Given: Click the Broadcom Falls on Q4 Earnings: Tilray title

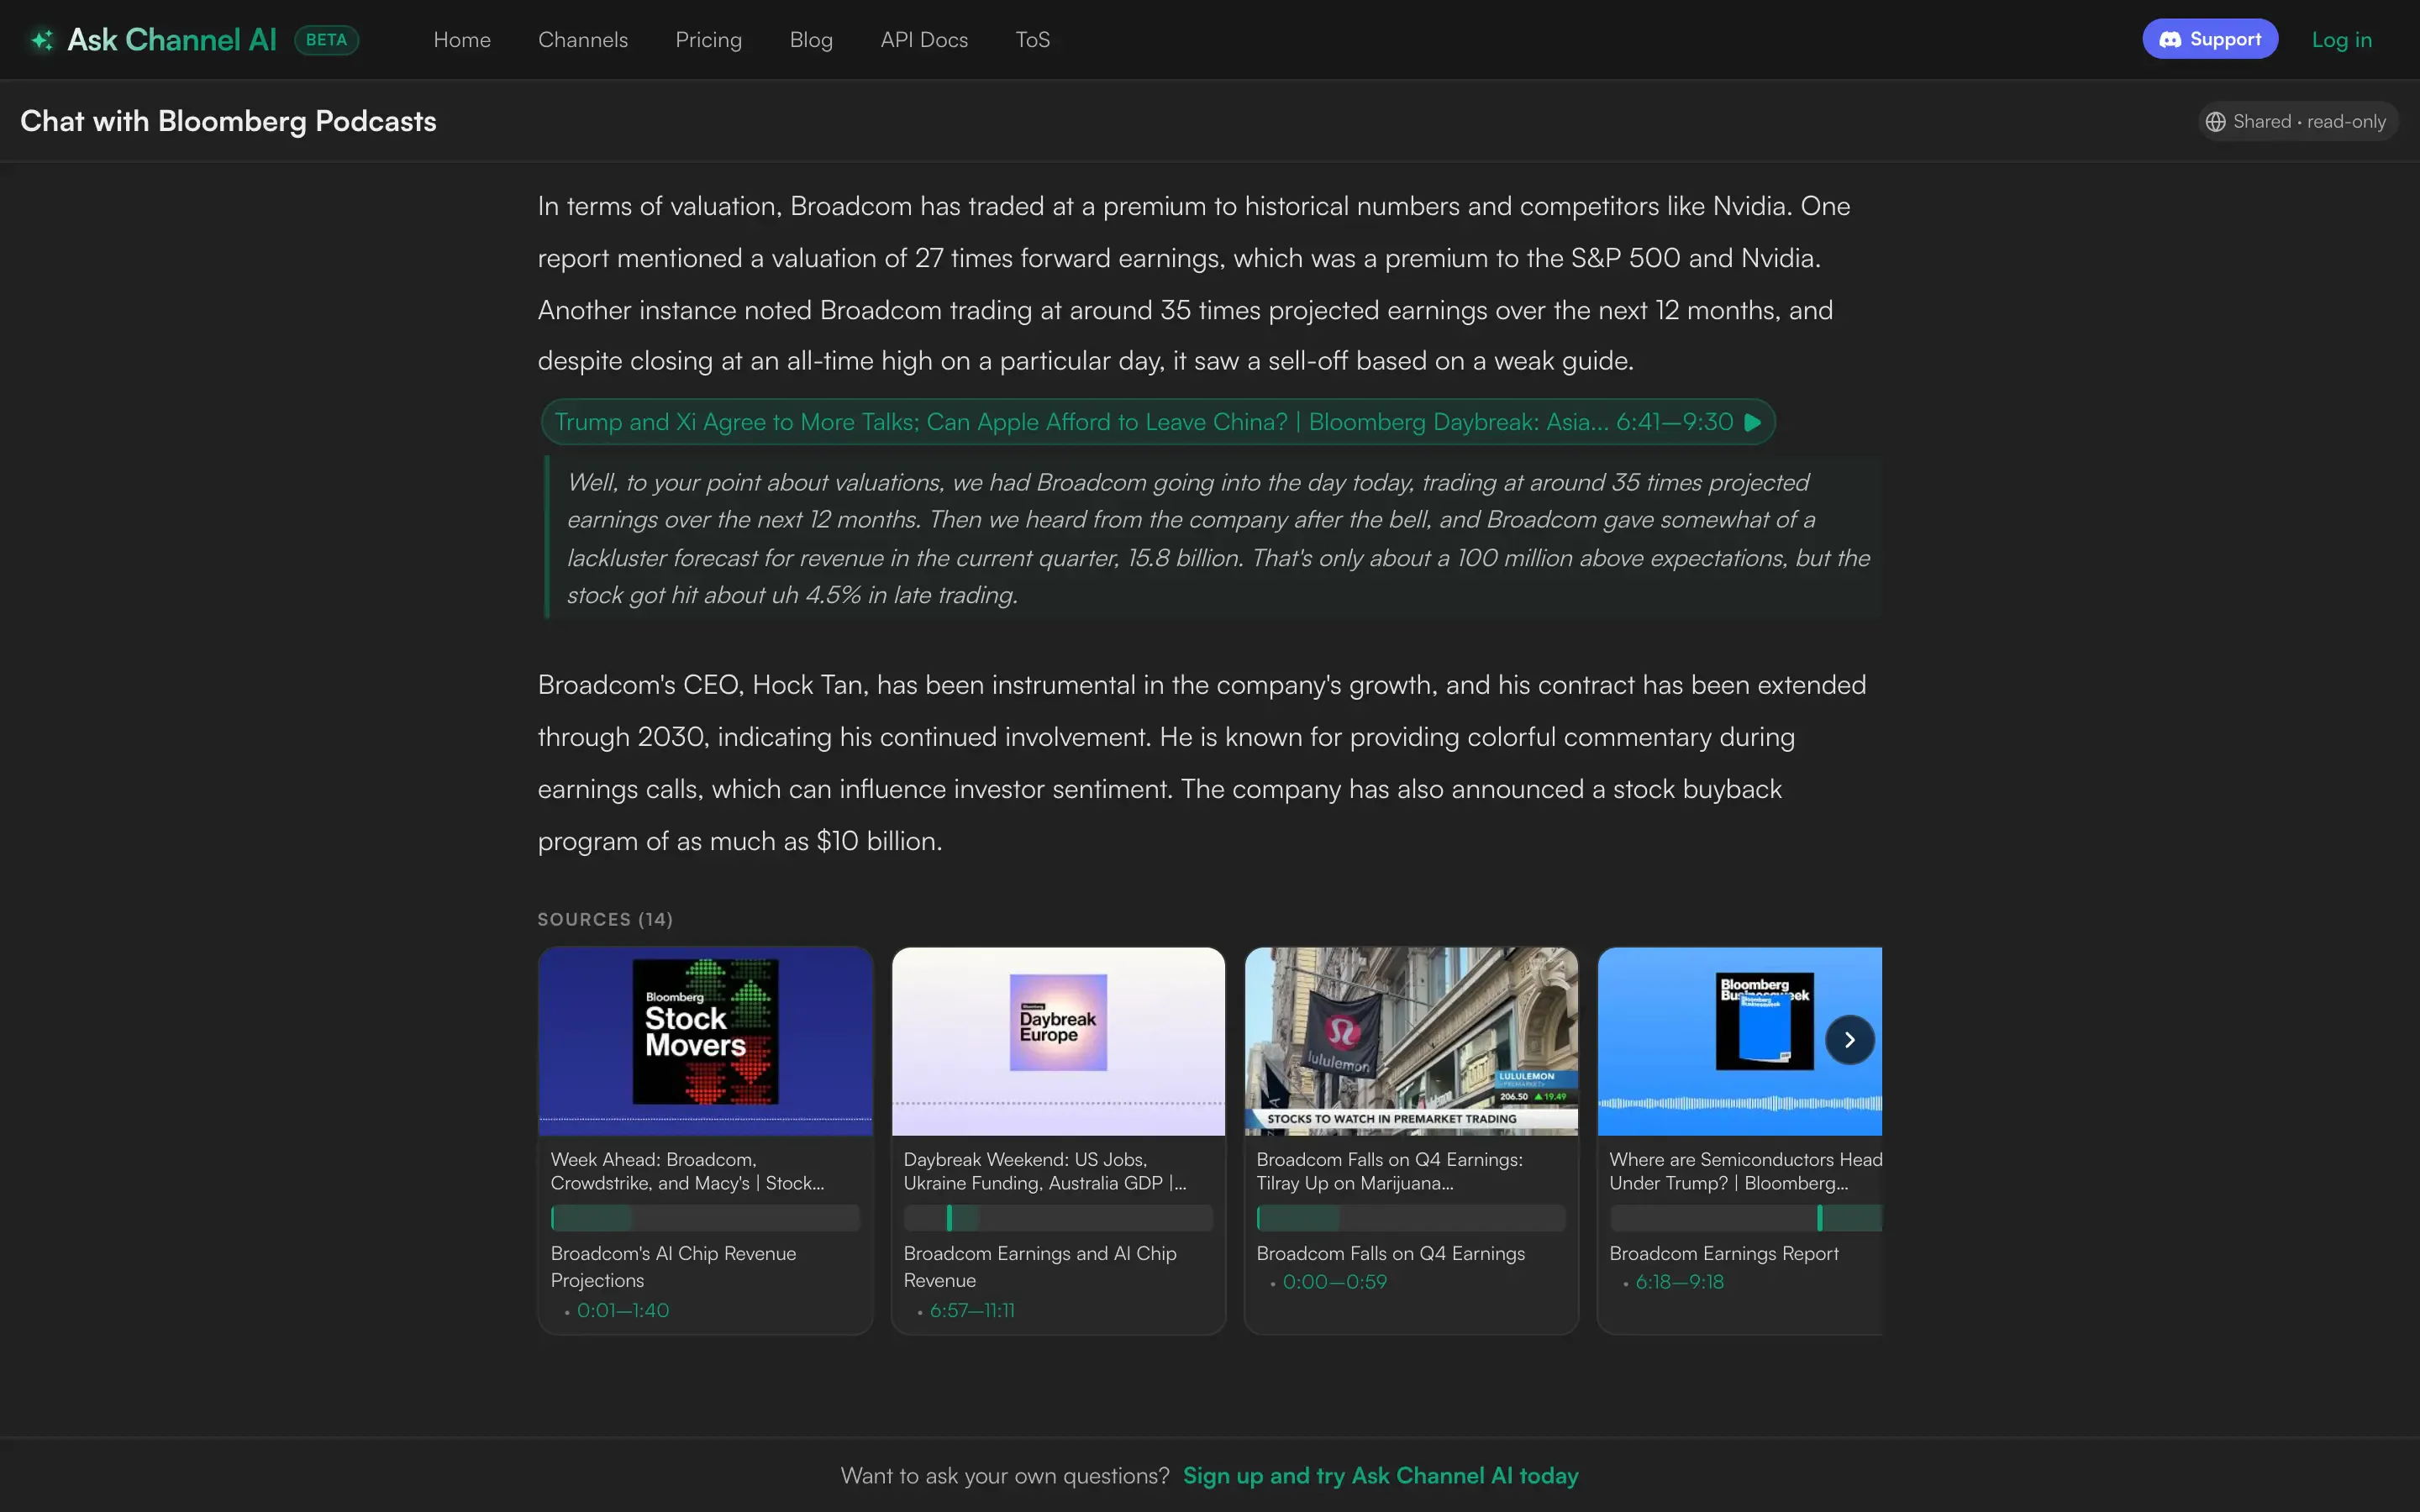Looking at the screenshot, I should [x=1390, y=1171].
